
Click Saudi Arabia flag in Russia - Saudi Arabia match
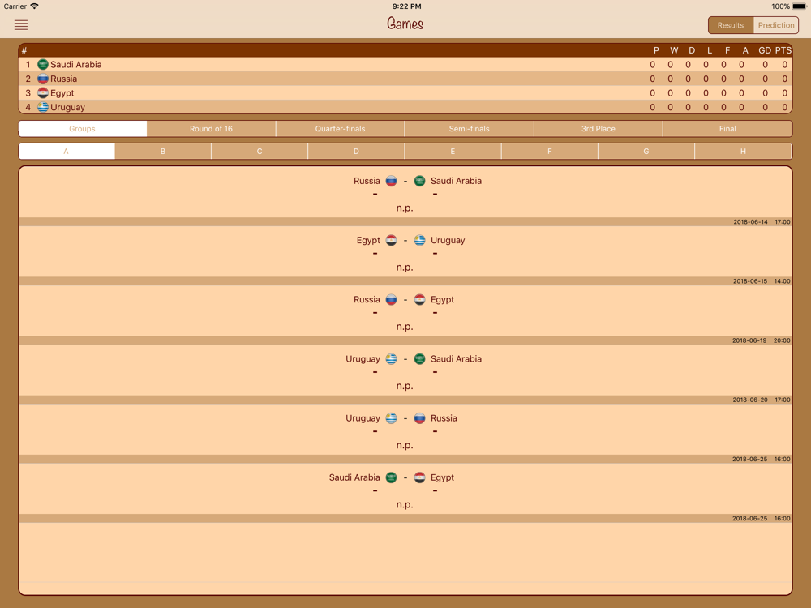tap(419, 181)
